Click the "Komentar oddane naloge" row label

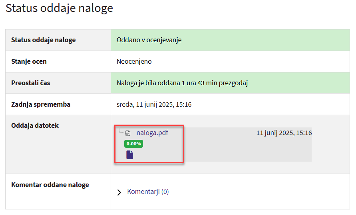[x=50, y=185]
